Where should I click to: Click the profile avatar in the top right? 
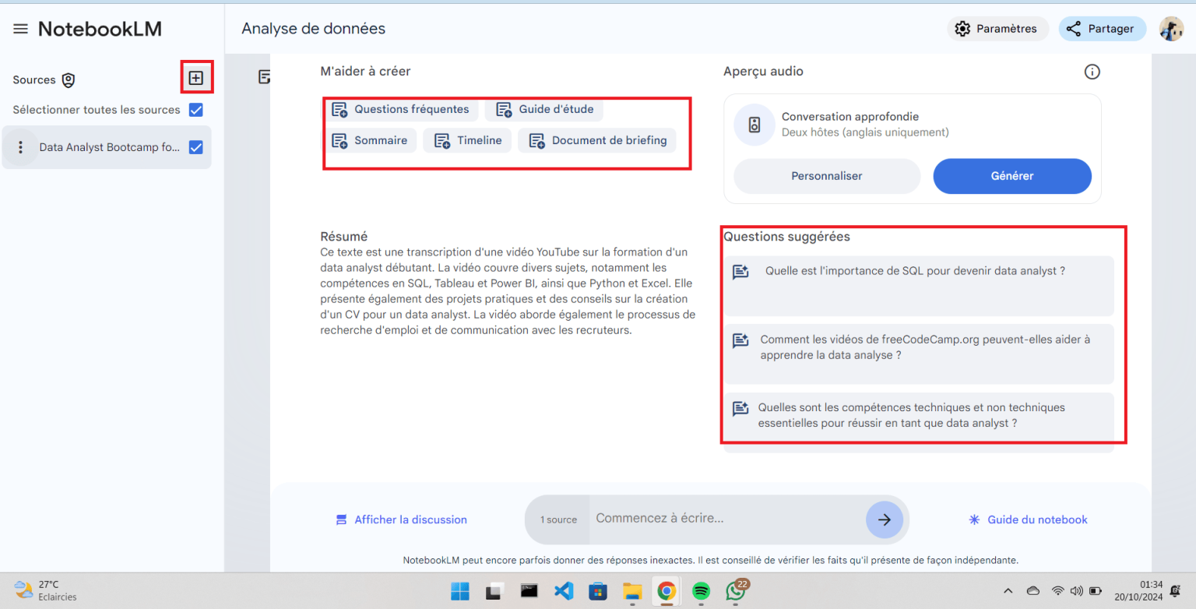pos(1171,28)
